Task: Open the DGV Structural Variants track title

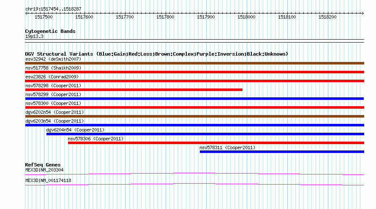Action: click(x=156, y=54)
